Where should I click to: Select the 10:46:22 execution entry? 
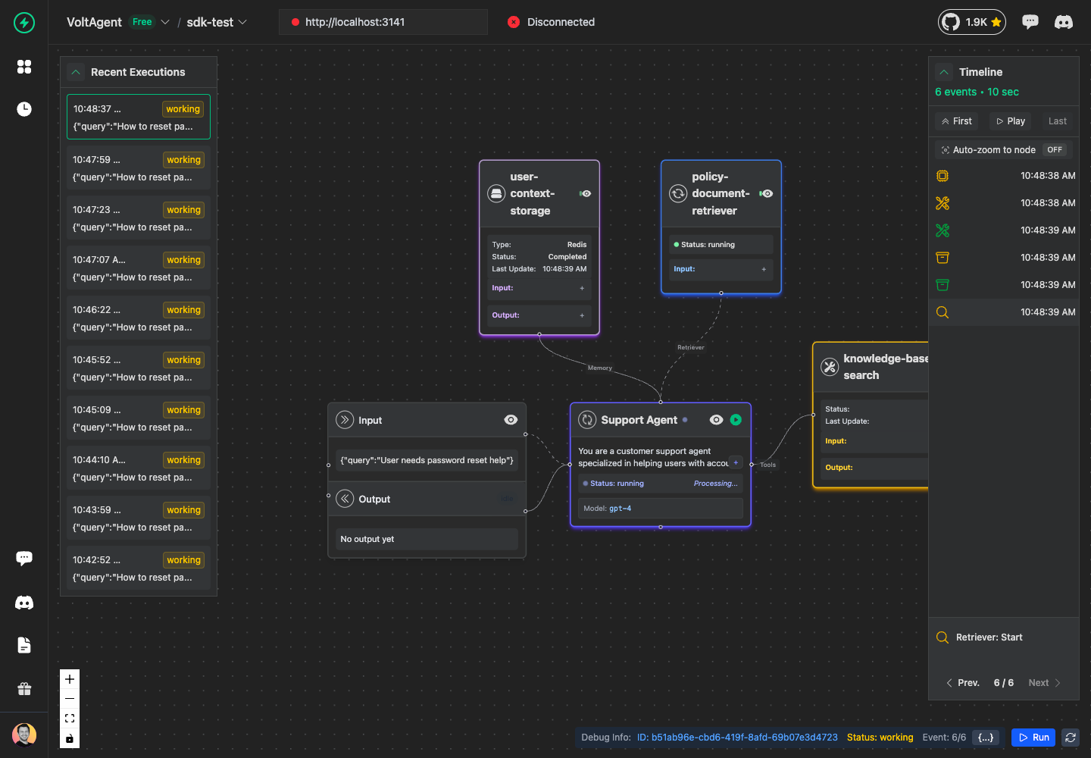point(139,318)
